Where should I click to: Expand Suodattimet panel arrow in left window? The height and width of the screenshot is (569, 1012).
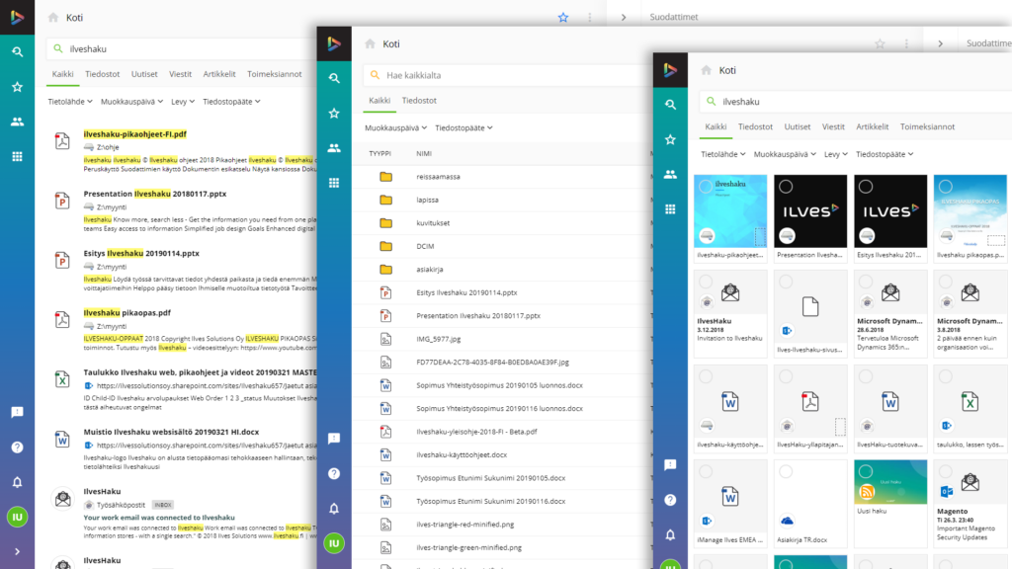coord(624,18)
